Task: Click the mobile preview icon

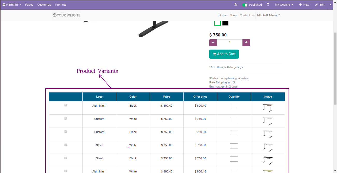Action: click(268, 5)
